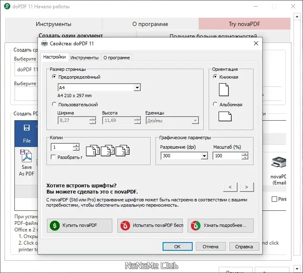303x273 pixels.
Task: Click the Узнать подробнее button
Action: coord(221,225)
